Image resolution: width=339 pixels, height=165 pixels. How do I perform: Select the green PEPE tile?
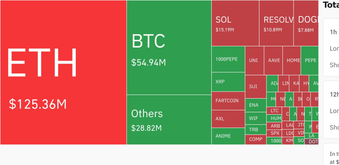pyautogui.click(x=309, y=60)
